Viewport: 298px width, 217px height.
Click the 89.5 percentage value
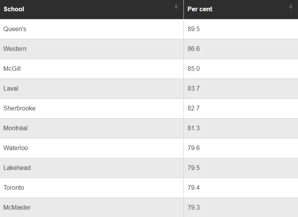click(194, 29)
